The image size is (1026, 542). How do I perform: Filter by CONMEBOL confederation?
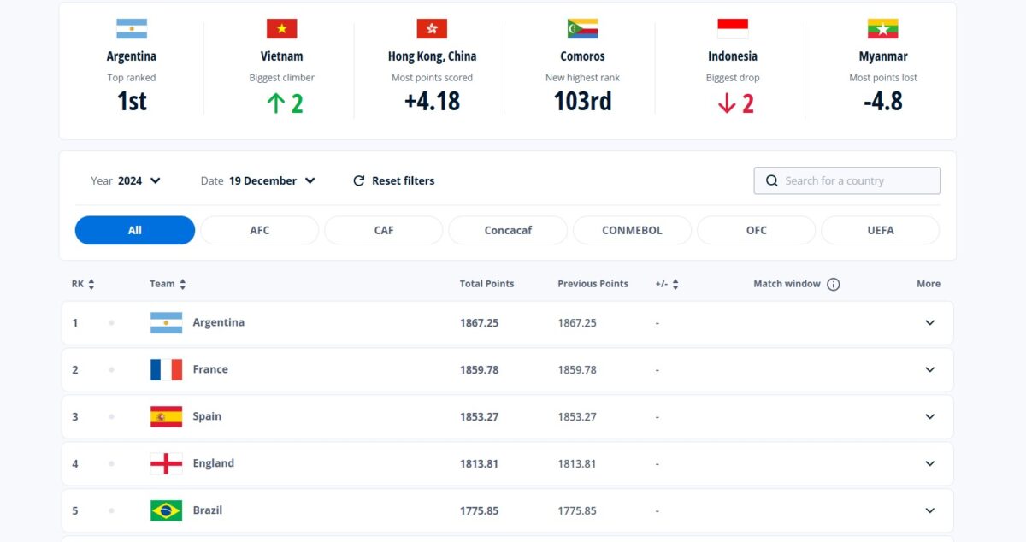tap(632, 230)
